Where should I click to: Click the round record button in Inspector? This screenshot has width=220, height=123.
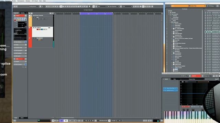(15, 20)
